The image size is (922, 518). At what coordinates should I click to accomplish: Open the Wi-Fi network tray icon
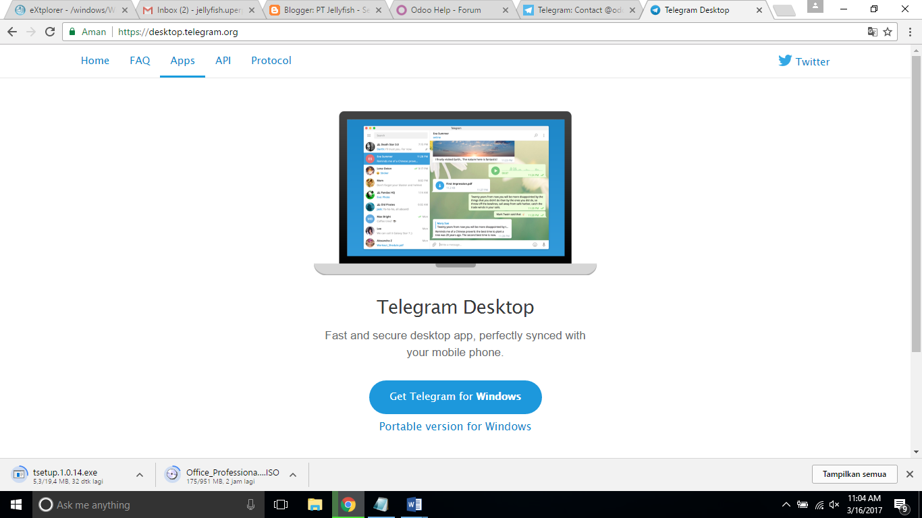point(819,505)
